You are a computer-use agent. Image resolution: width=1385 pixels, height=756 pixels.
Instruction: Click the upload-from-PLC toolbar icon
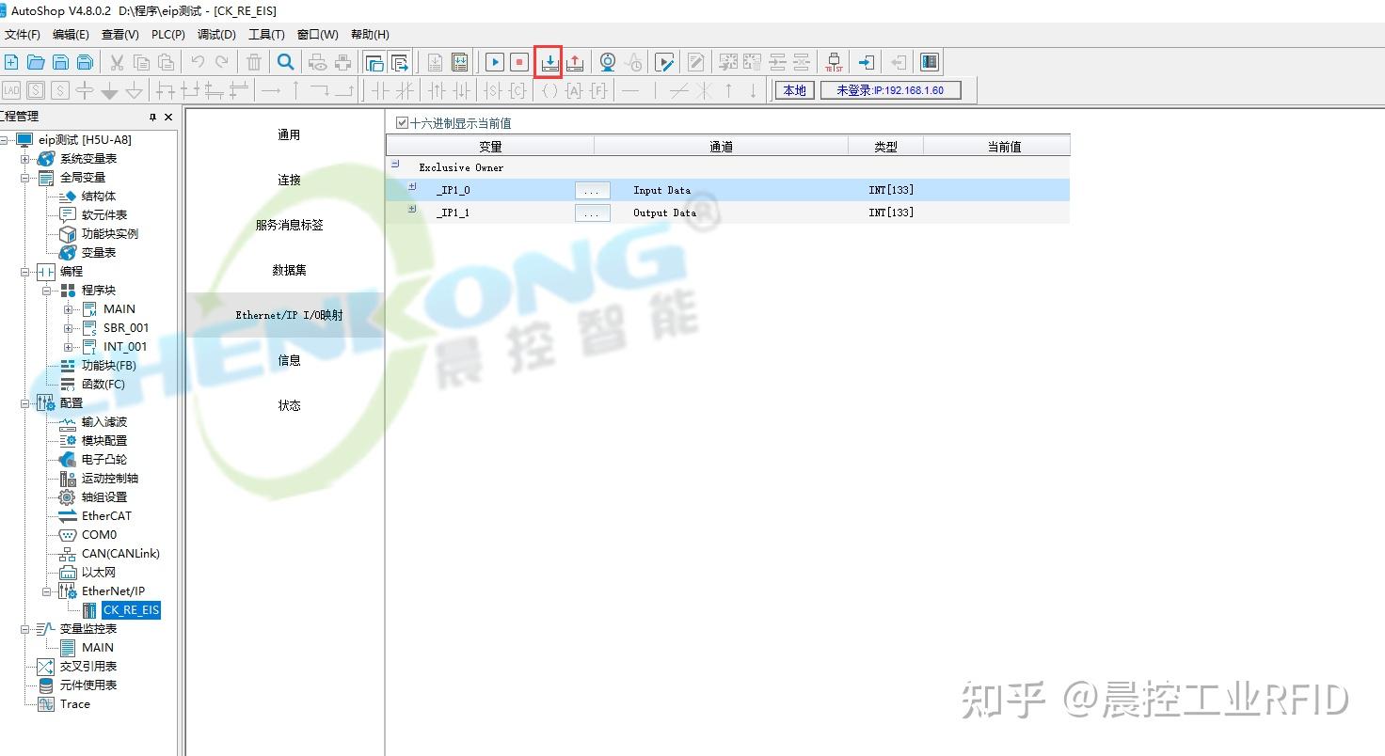pos(574,61)
